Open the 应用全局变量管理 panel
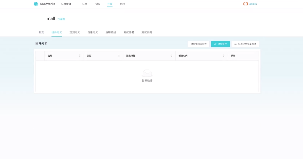This screenshot has width=303, height=159. tap(245, 44)
